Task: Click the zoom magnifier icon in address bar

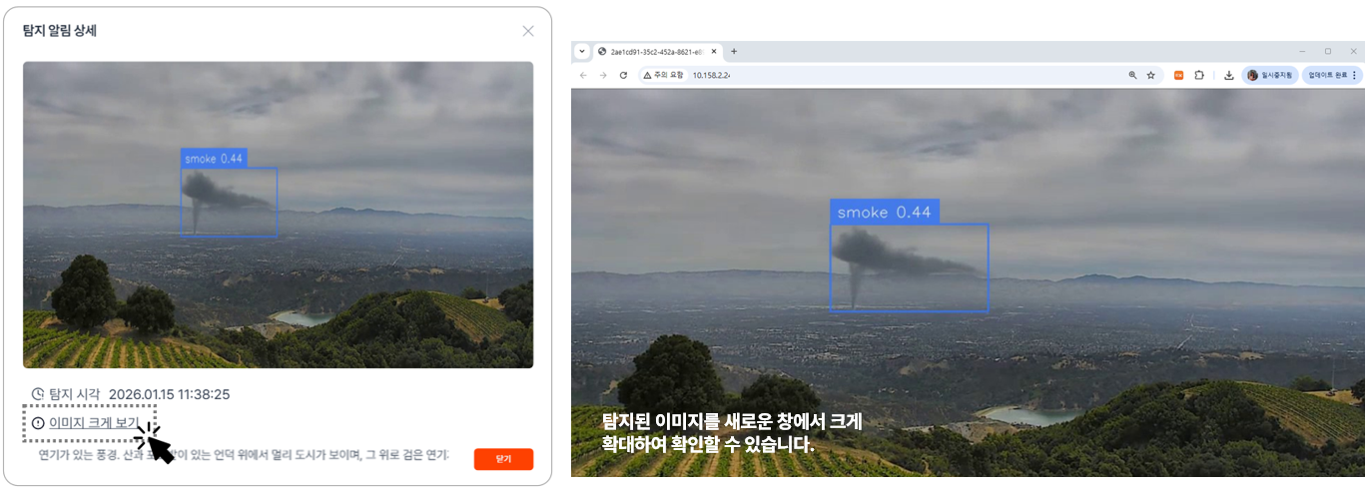Action: click(x=1132, y=75)
